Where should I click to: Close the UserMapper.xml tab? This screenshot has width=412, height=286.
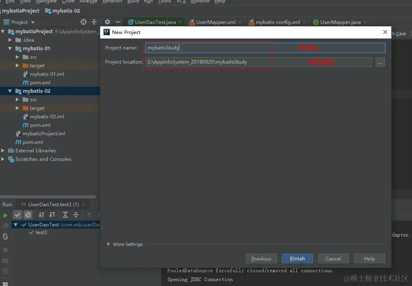point(240,22)
